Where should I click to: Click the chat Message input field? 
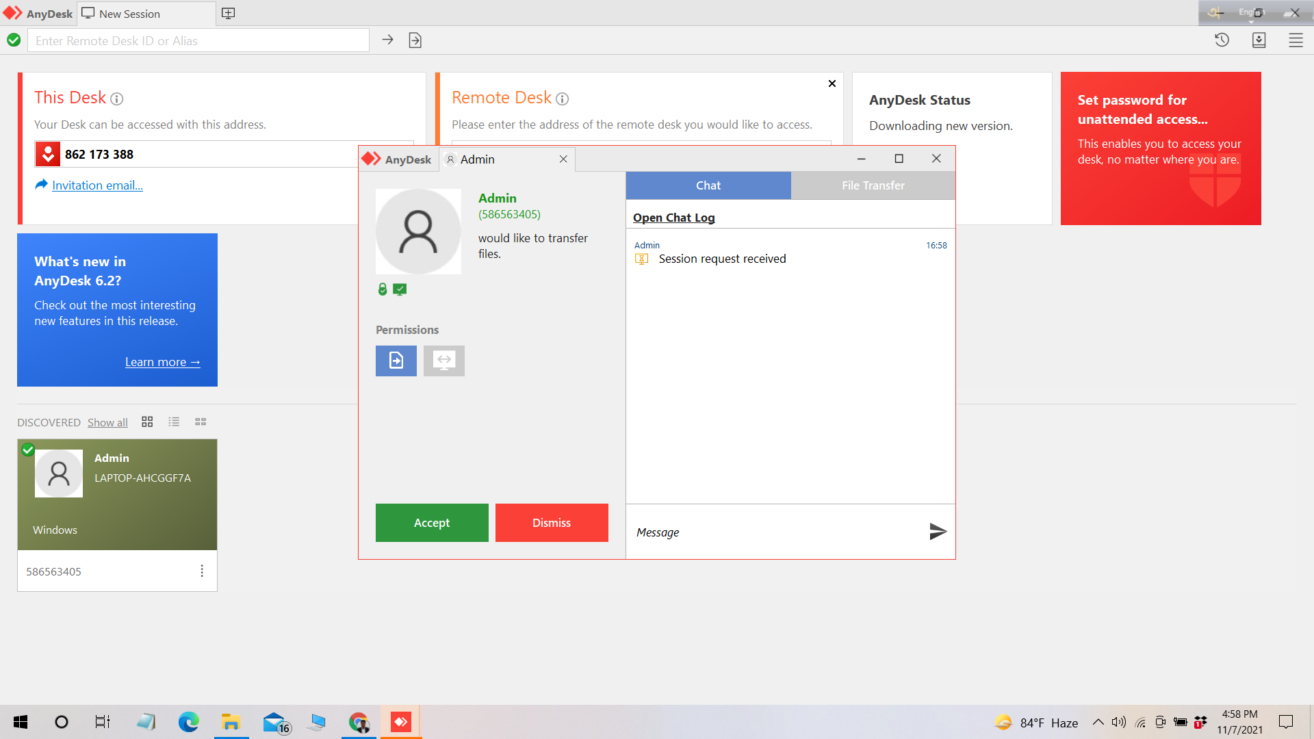coord(777,532)
